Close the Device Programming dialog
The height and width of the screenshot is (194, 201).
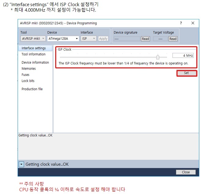(x=186, y=172)
